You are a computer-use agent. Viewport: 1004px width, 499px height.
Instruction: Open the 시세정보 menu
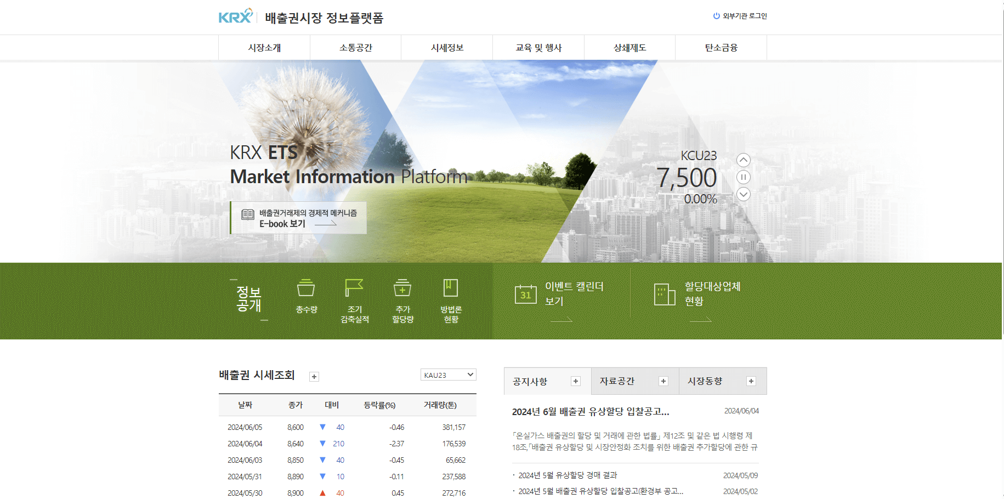pos(446,47)
